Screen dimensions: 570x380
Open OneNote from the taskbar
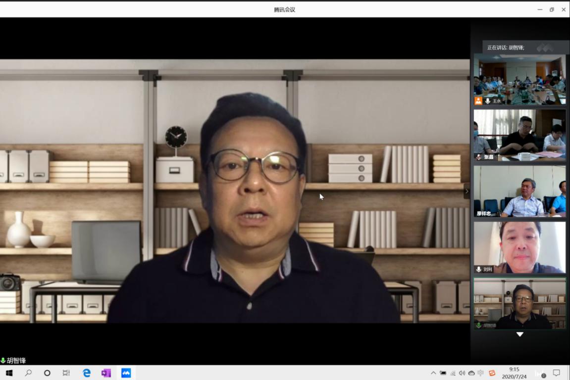pyautogui.click(x=106, y=373)
